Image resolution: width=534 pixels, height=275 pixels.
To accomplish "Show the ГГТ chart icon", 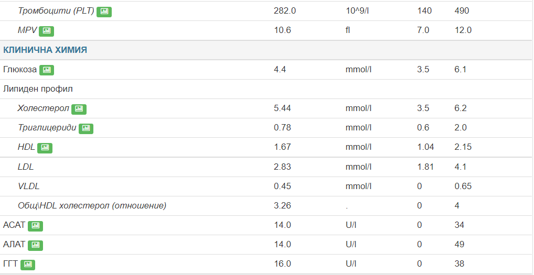I will [x=27, y=264].
